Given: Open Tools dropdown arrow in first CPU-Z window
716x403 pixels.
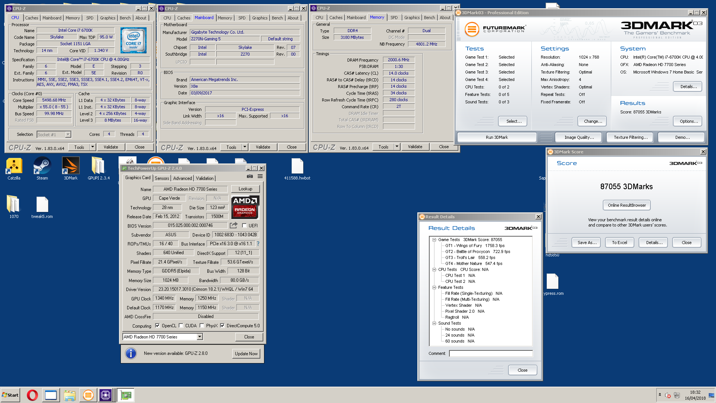Looking at the screenshot, I should 92,147.
